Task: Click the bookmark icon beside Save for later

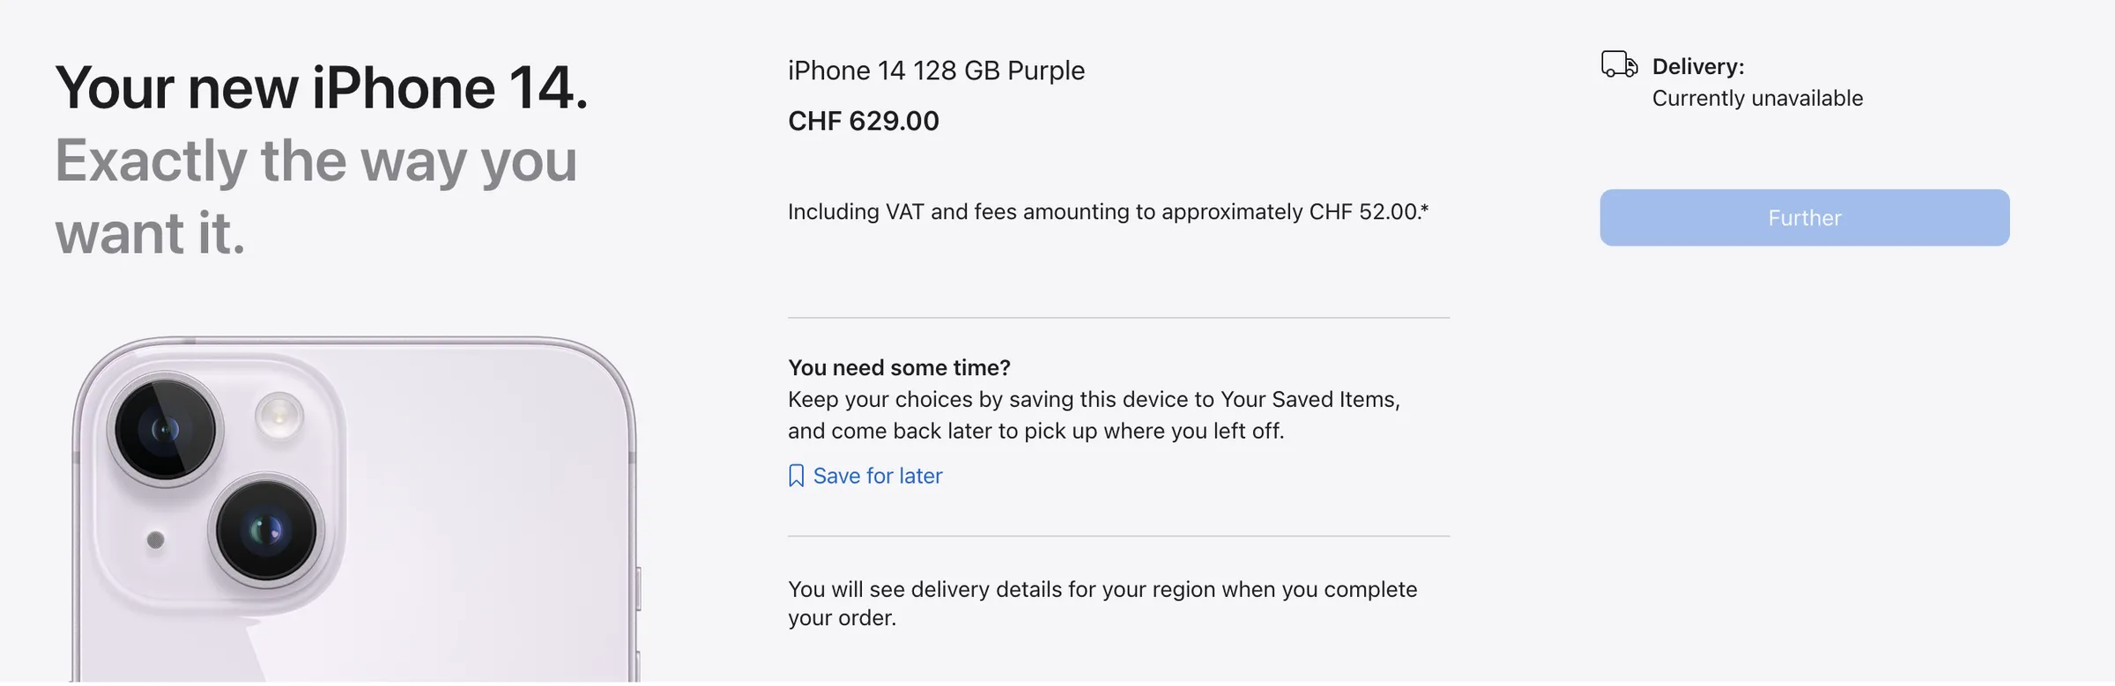Action: click(x=796, y=476)
